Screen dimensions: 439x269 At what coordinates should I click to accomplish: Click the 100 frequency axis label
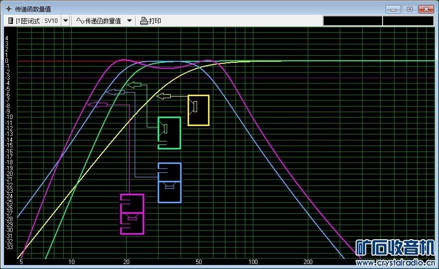click(x=253, y=262)
